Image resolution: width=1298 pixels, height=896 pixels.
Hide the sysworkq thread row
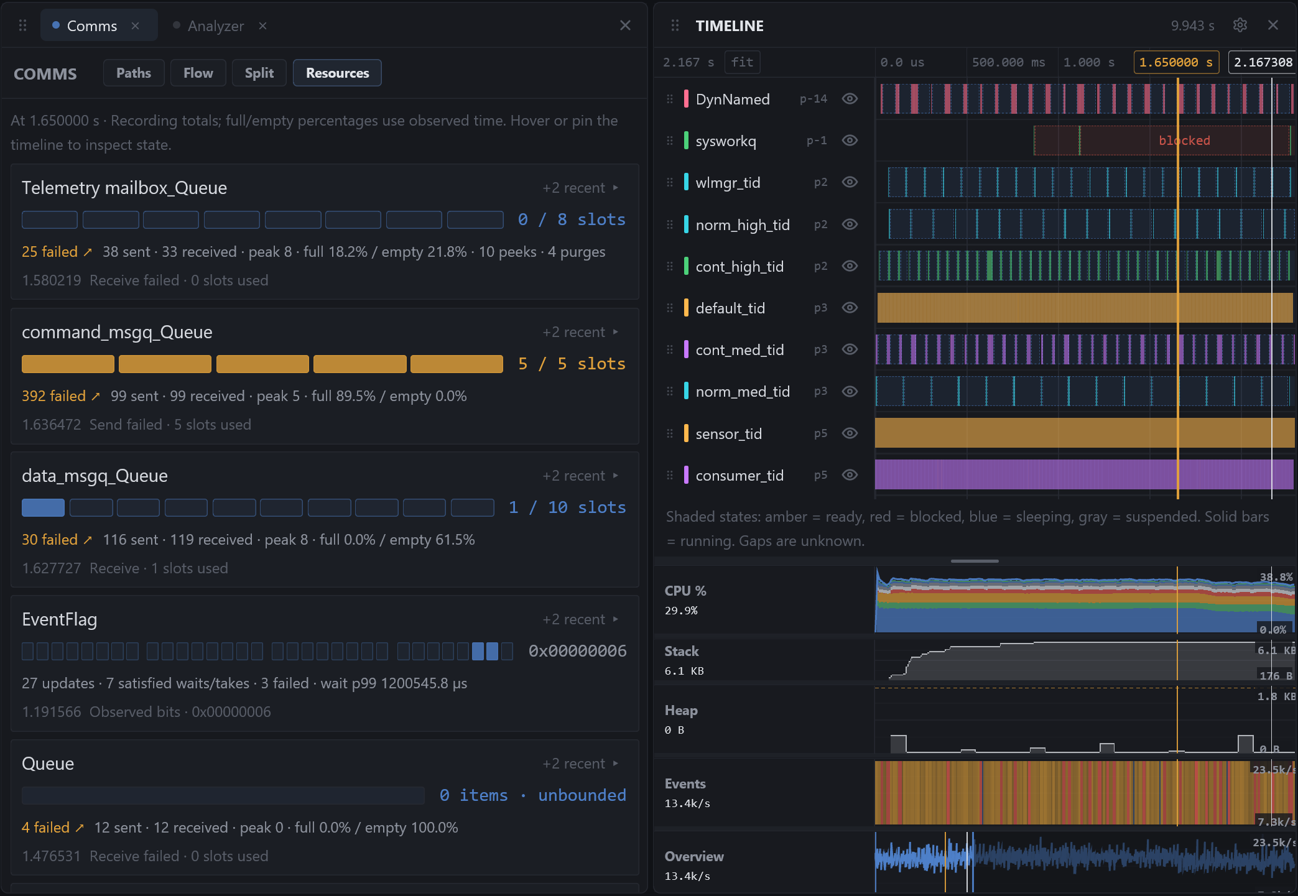(850, 141)
